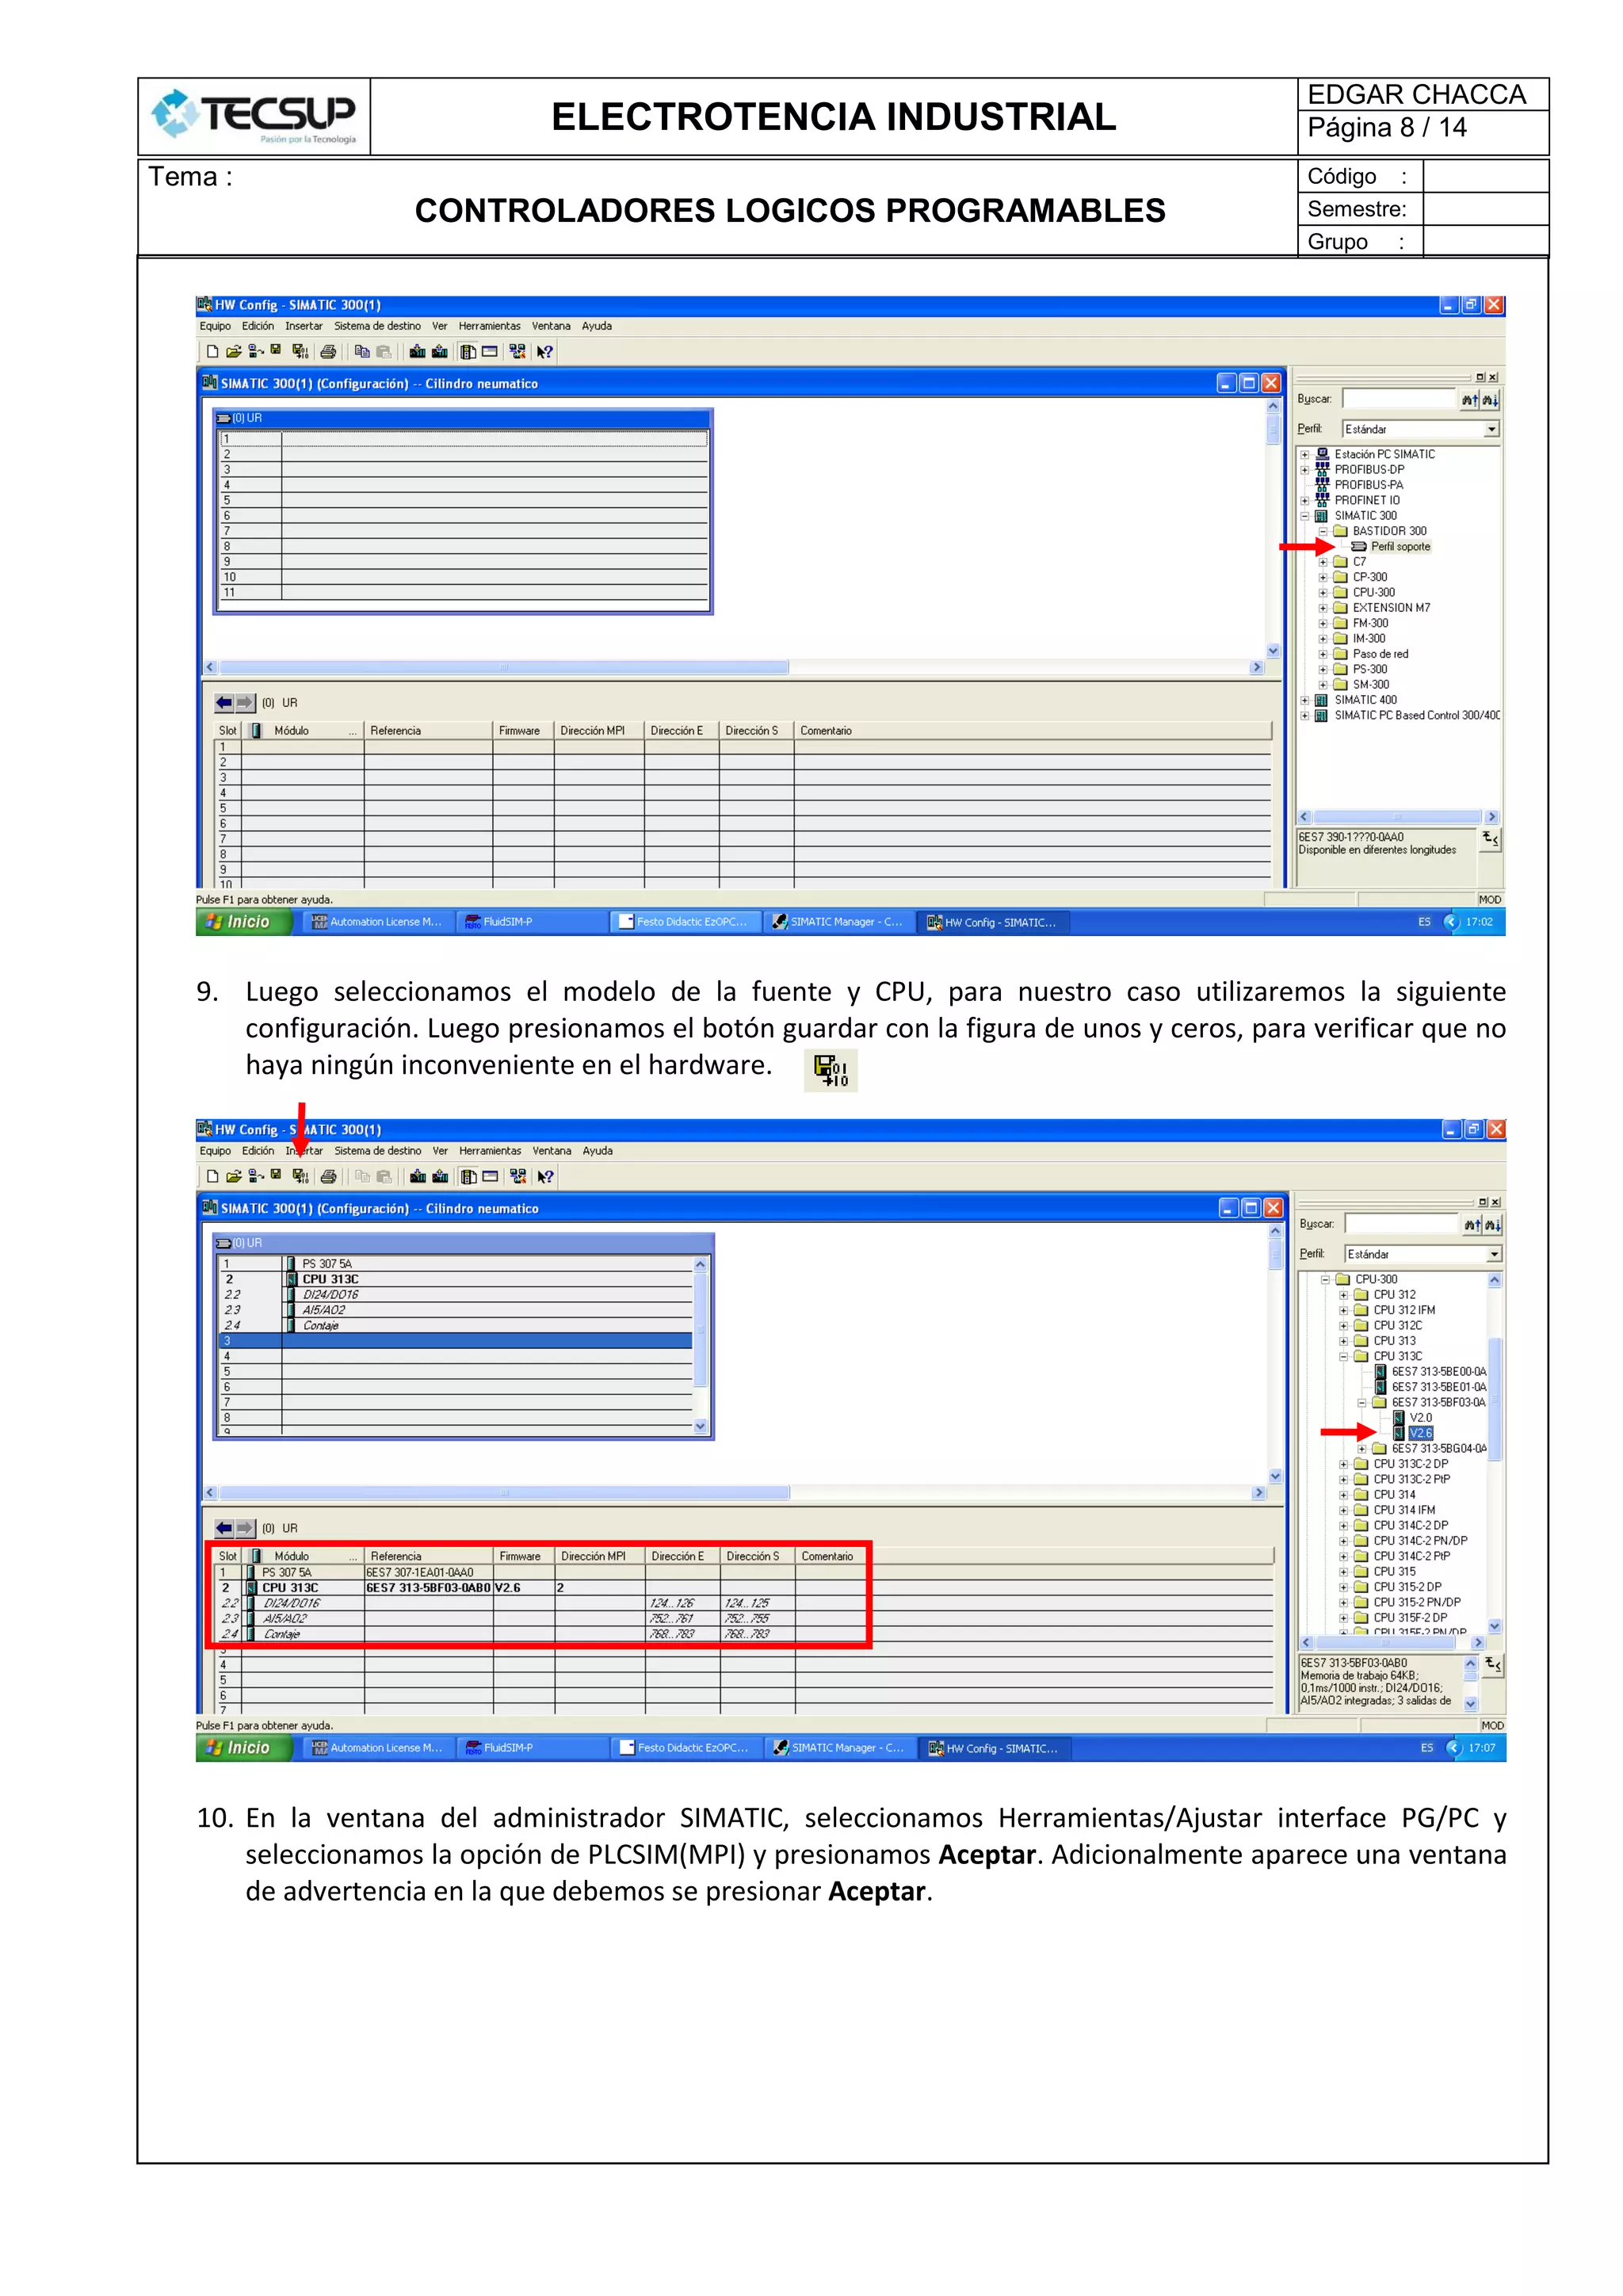The width and height of the screenshot is (1623, 2296).
Task: Click Configure network icon in 17:07 toolbar
Action: click(518, 1176)
